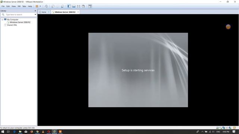Open the Tabs menu
Image resolution: width=239 pixels, height=134 pixels.
pyautogui.click(x=24, y=6)
